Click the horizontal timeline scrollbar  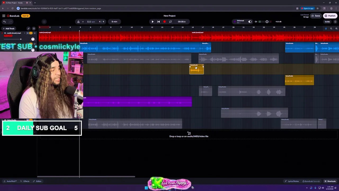click(86, 177)
